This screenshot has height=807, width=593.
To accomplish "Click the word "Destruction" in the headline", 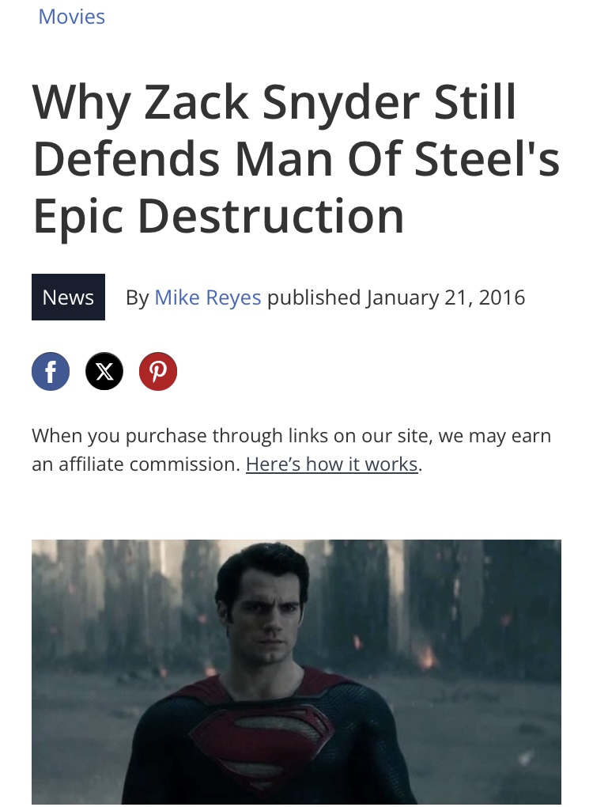I will coord(271,216).
